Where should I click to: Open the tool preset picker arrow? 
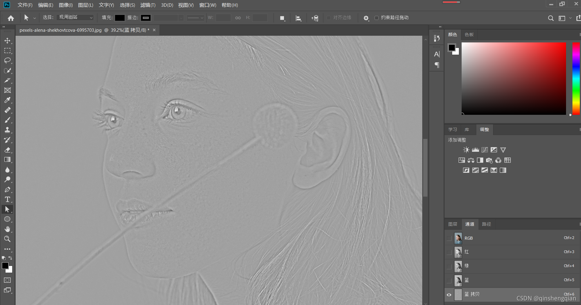[x=34, y=18]
